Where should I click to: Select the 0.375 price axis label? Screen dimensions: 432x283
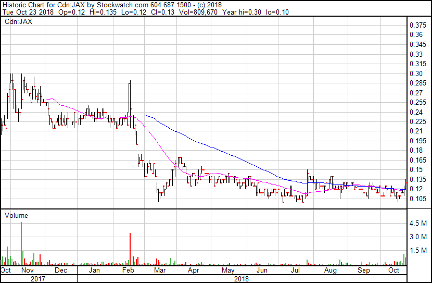point(417,25)
